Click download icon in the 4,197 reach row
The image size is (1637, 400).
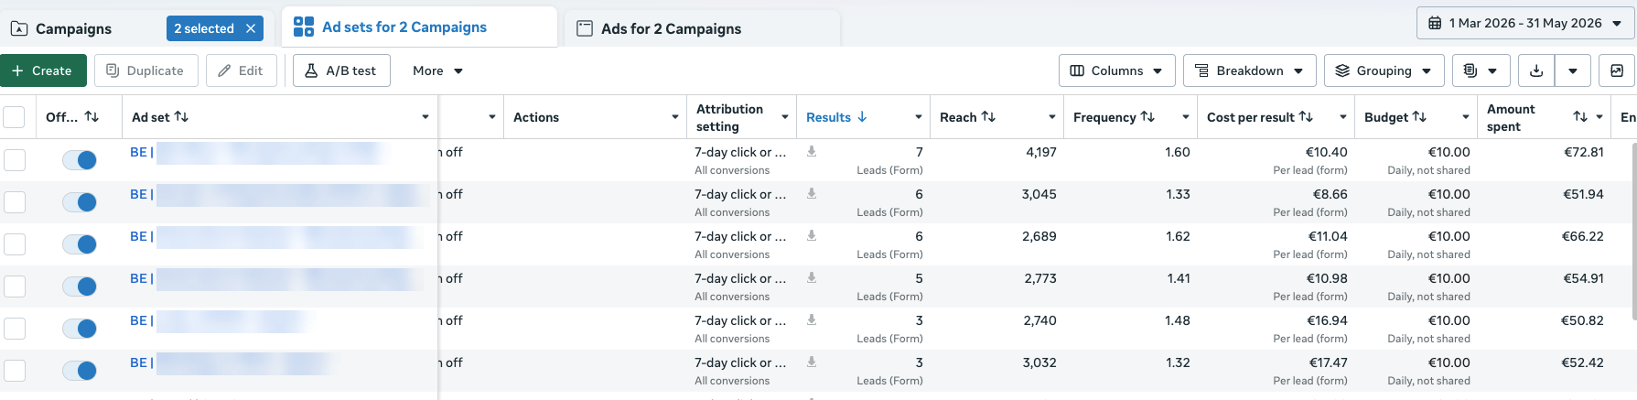click(x=812, y=151)
